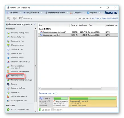Screen dimensions: 124x118
Task: Click the Объединить том icon
Action: (x=8, y=45)
